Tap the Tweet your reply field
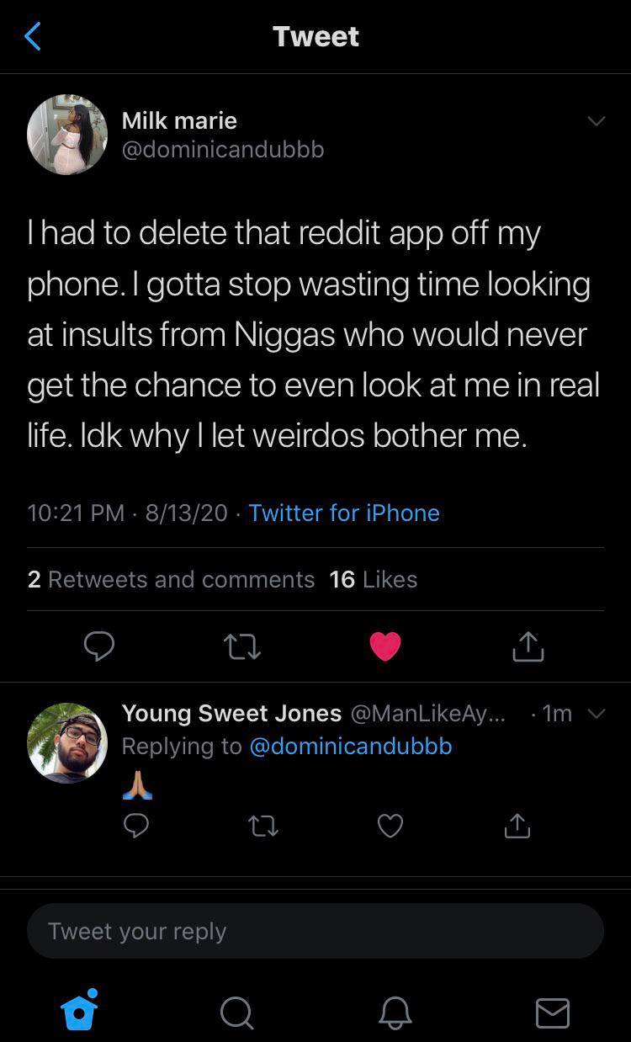Viewport: 631px width, 1042px height. pos(315,931)
